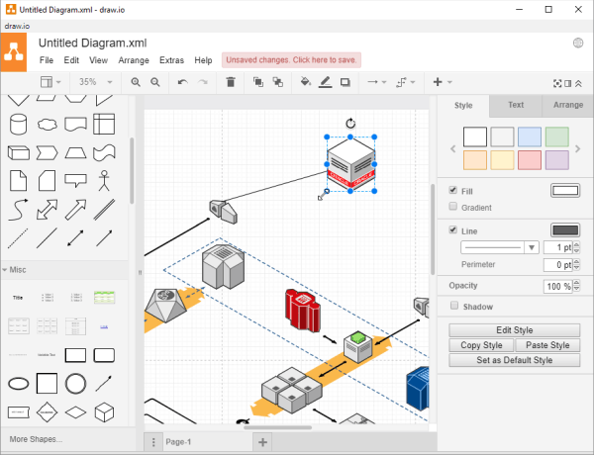Click the zoom in magnifier icon

click(x=136, y=82)
